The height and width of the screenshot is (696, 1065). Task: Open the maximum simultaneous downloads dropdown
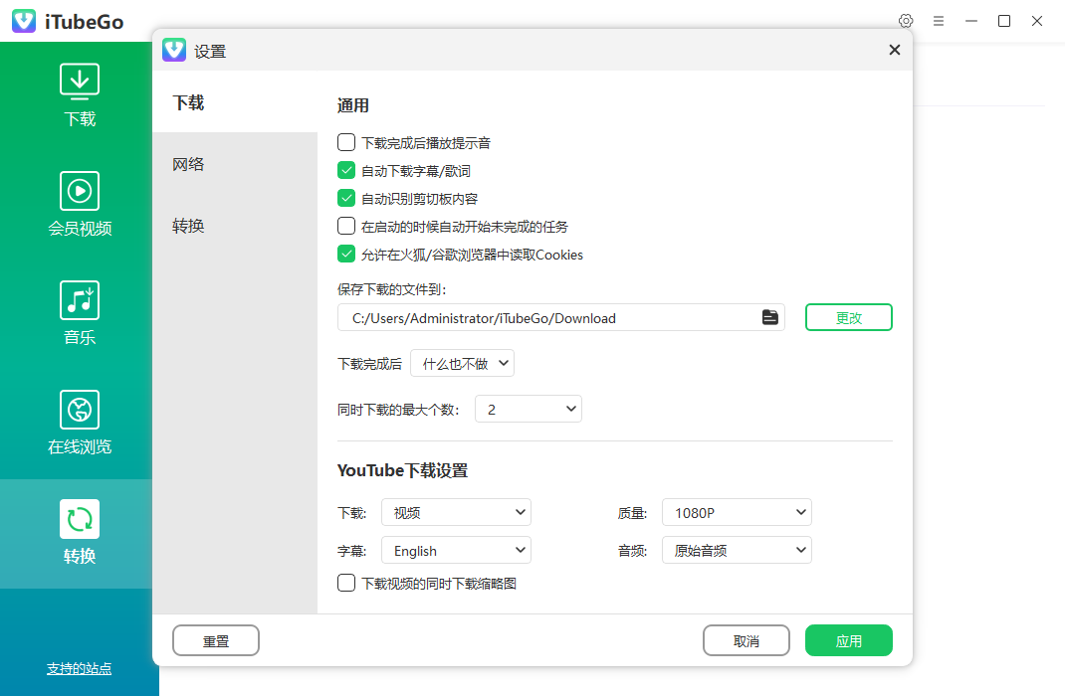tap(528, 408)
